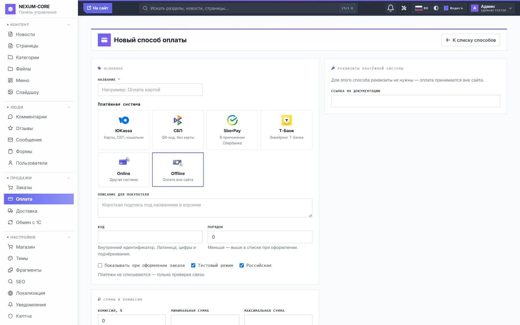The width and height of the screenshot is (520, 325).
Task: Choose the SberPay payment system card
Action: (232, 130)
